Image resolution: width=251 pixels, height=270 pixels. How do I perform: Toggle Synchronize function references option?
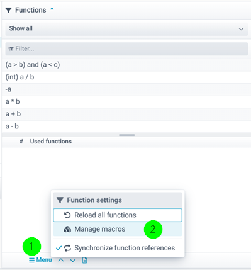click(x=118, y=248)
